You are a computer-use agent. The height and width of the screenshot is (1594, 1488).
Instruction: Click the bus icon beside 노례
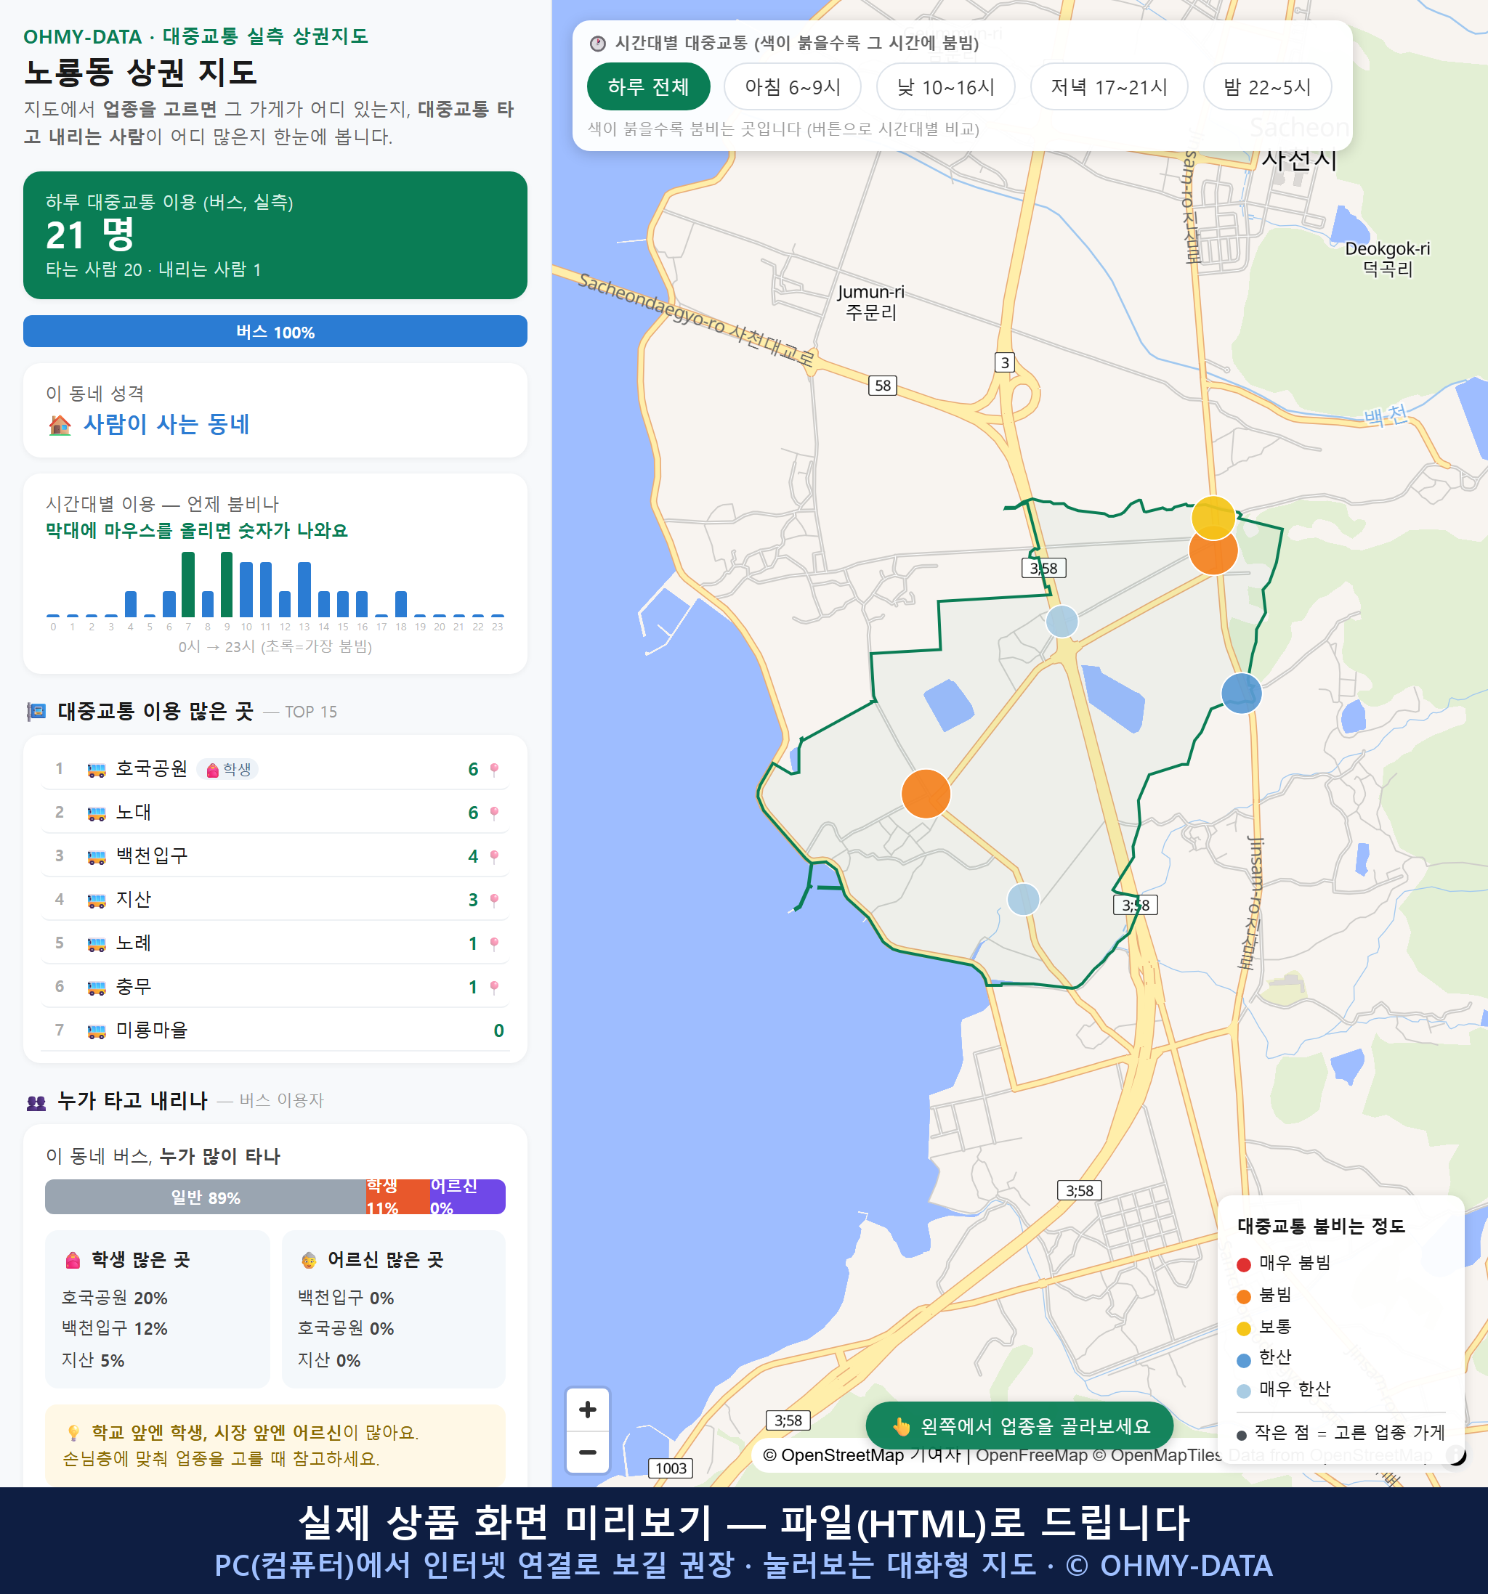96,944
